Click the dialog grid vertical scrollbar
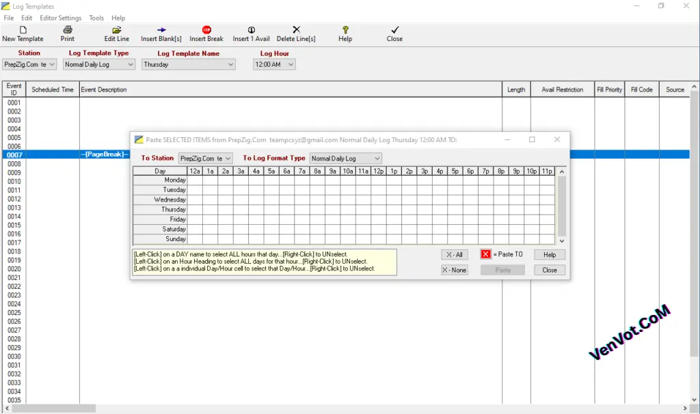This screenshot has height=414, width=700. pyautogui.click(x=562, y=206)
